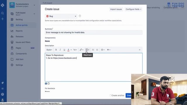
Task: Open the more options ellipsis near Complete sprint
Action: 182,8
